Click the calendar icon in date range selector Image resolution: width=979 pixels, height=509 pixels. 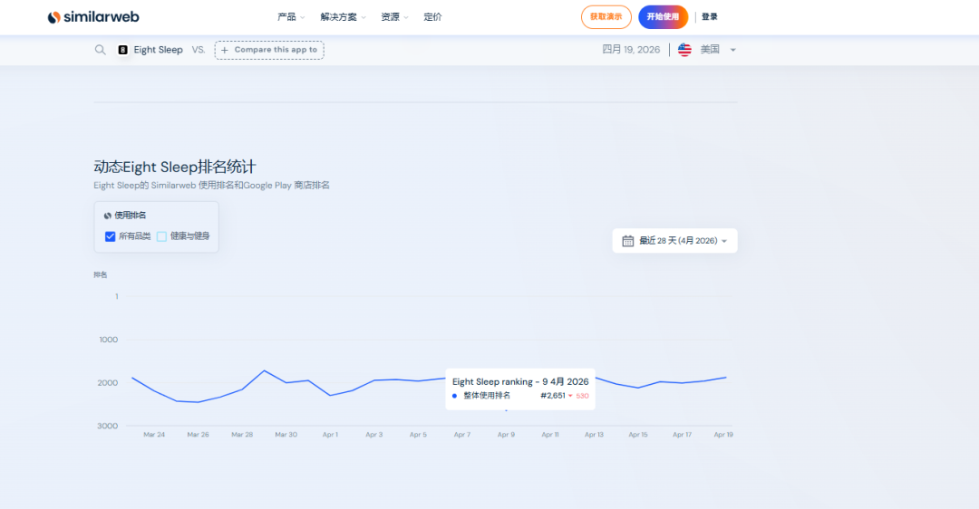tap(627, 241)
